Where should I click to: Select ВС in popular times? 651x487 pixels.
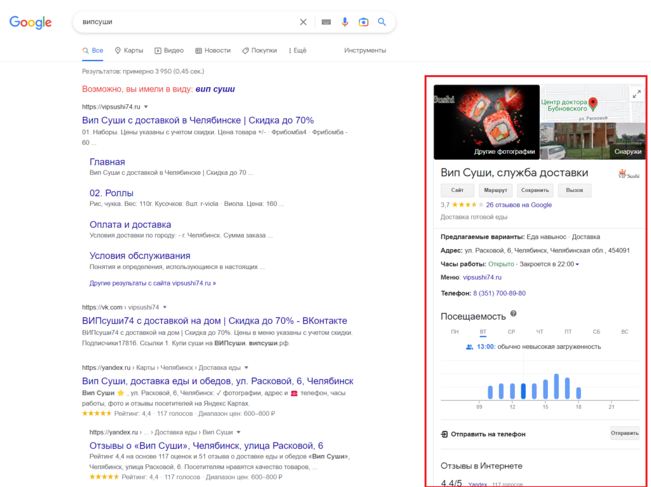[x=624, y=332]
